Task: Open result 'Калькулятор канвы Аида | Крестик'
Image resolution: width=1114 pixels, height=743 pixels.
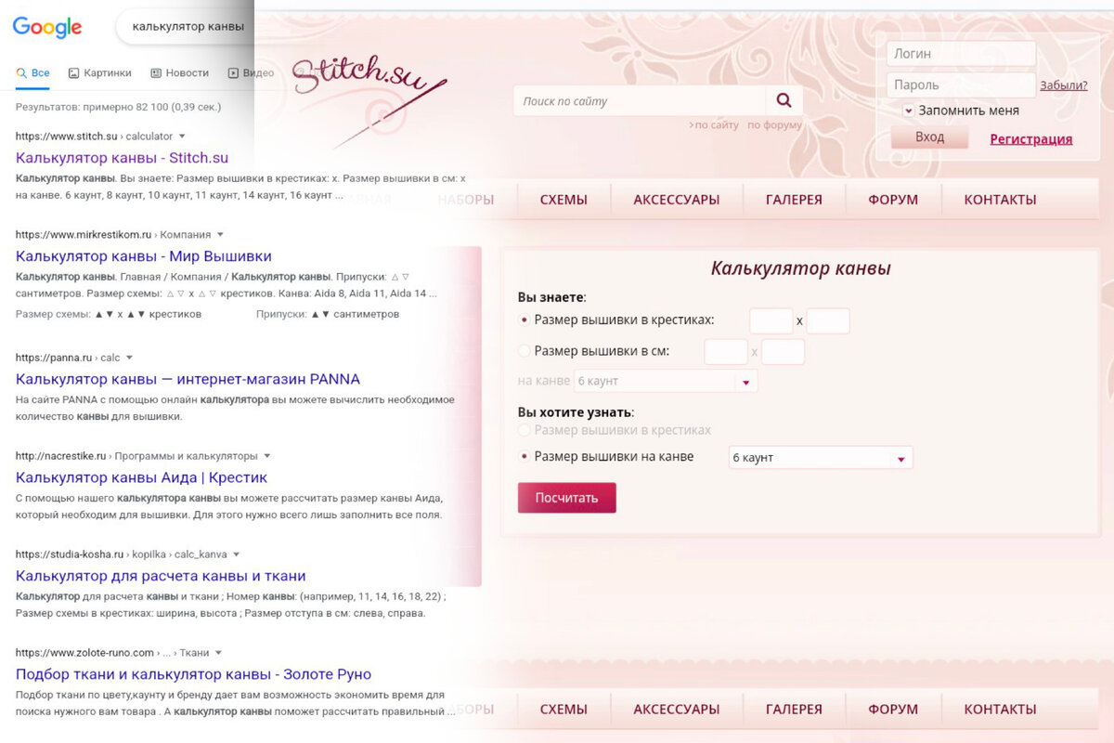Action: pos(141,477)
